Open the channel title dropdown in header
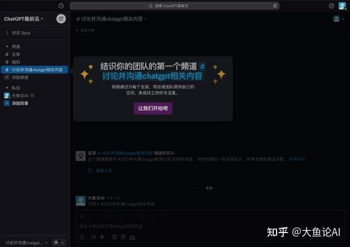 click(x=111, y=19)
